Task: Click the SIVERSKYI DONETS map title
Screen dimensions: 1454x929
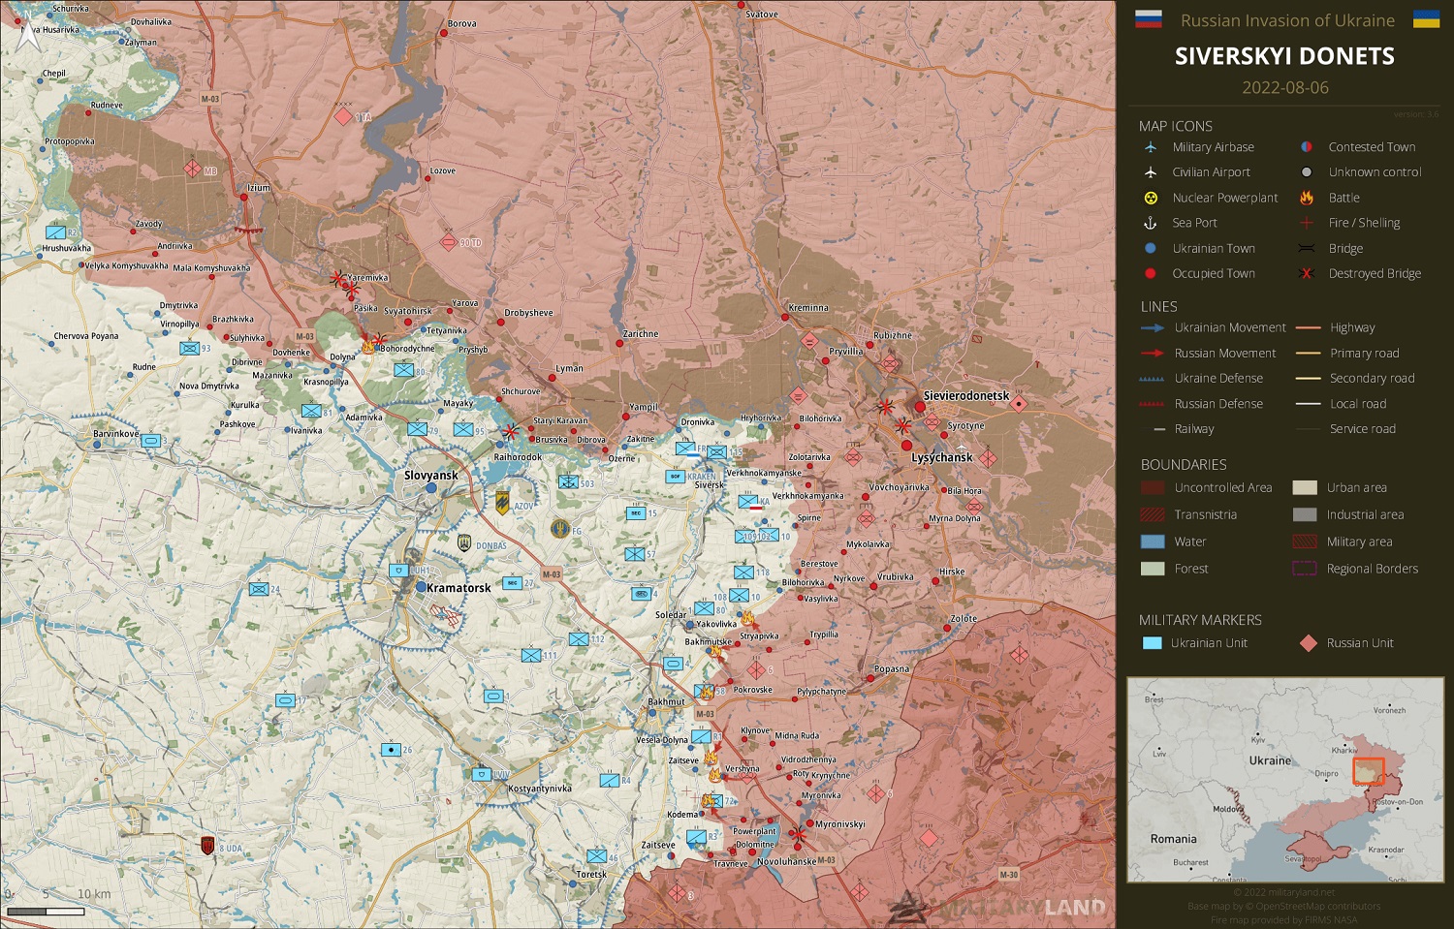Action: [1284, 56]
